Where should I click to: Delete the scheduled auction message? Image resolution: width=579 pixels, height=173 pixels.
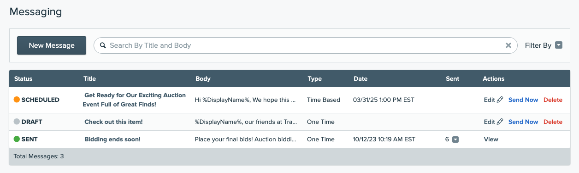[553, 100]
